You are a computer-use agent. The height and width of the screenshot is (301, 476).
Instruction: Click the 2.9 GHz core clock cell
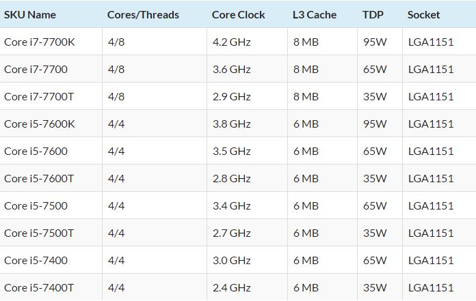pos(231,97)
